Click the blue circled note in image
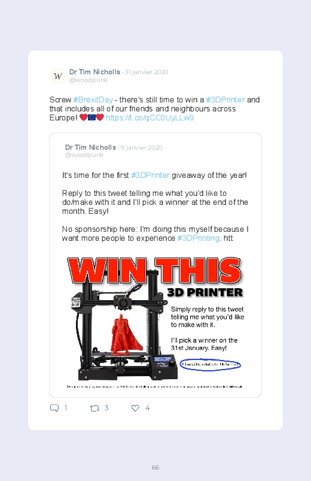 click(x=210, y=365)
